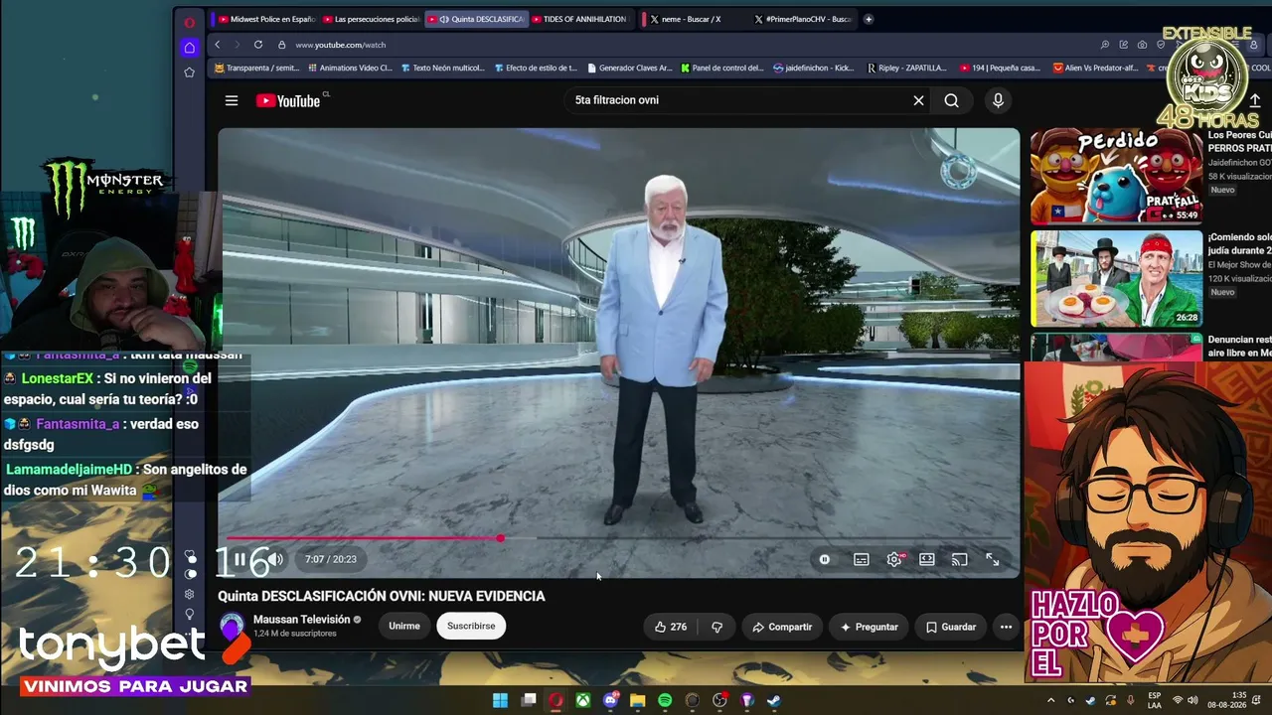The height and width of the screenshot is (715, 1272).
Task: Open the Maussan Televisión channel link
Action: [302, 620]
